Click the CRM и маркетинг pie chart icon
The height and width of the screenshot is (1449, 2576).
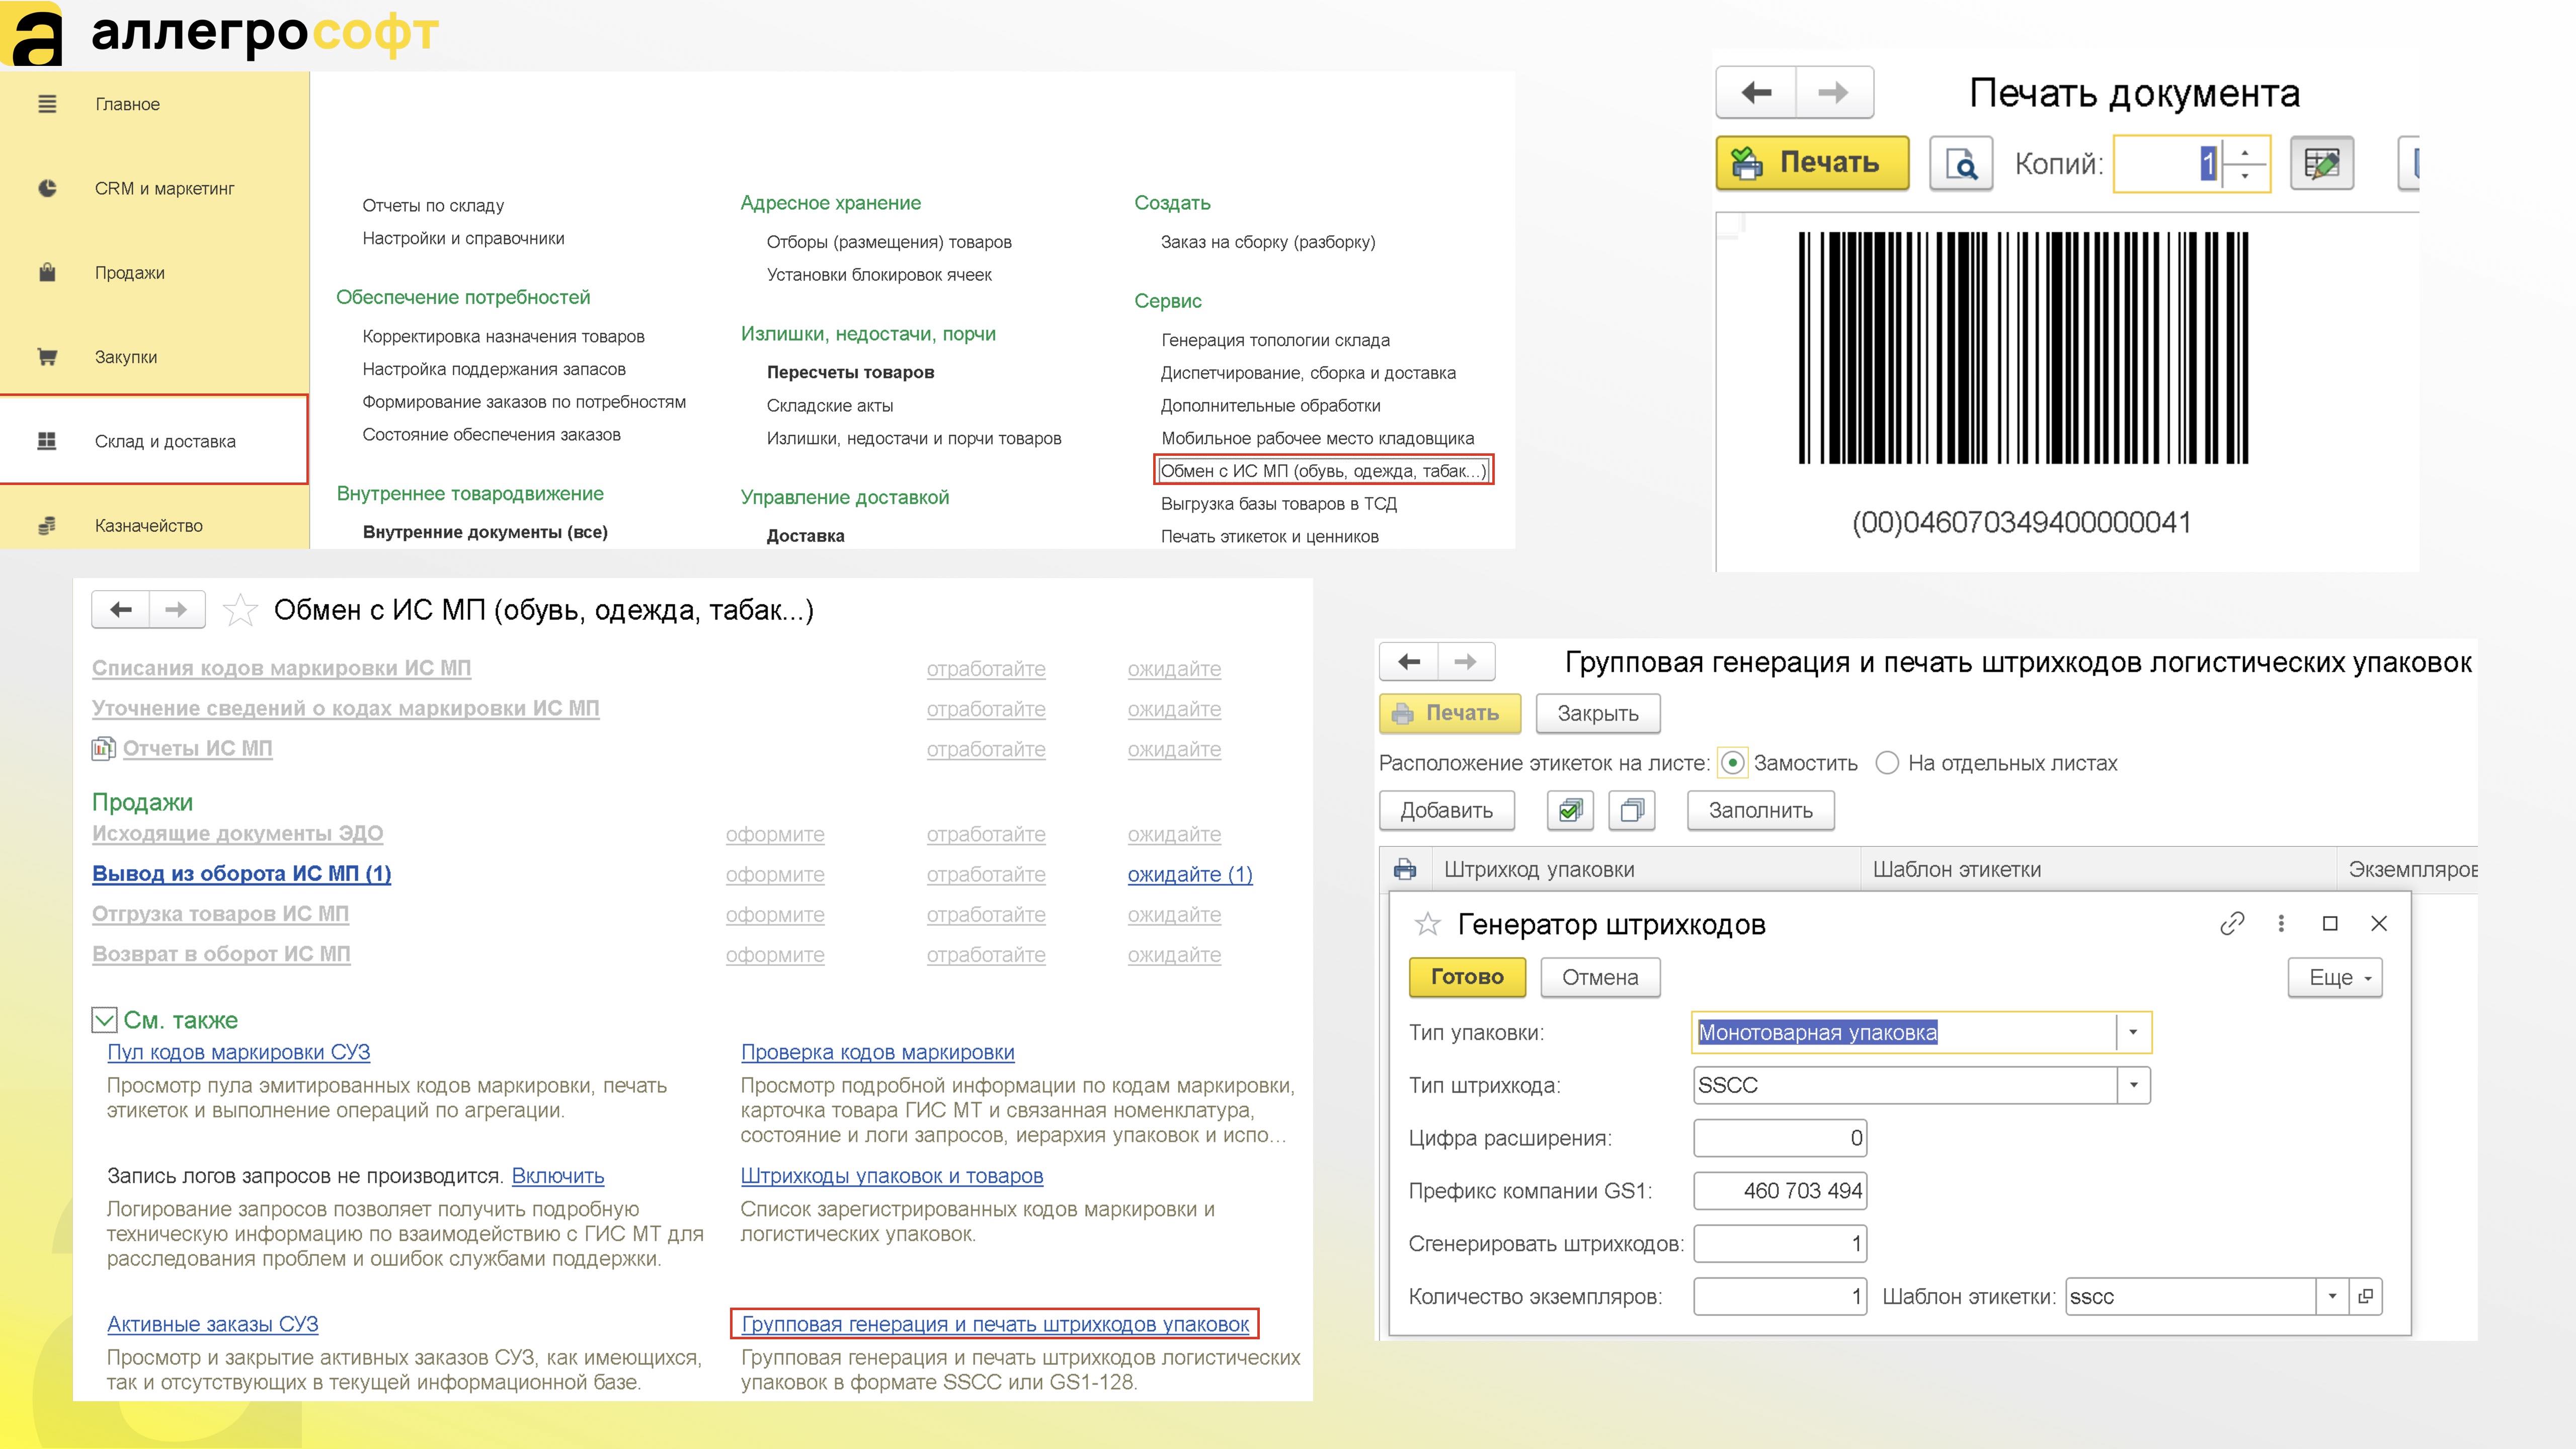[x=47, y=188]
